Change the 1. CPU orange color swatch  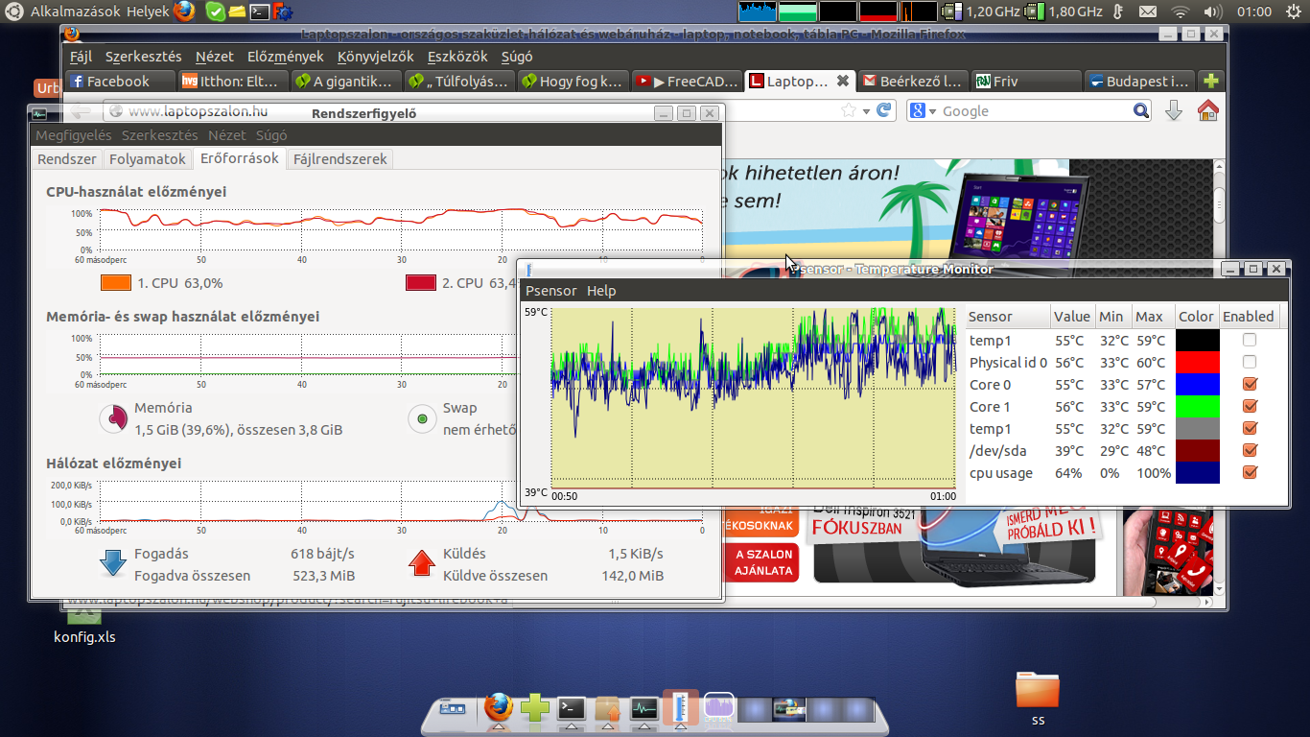point(115,283)
